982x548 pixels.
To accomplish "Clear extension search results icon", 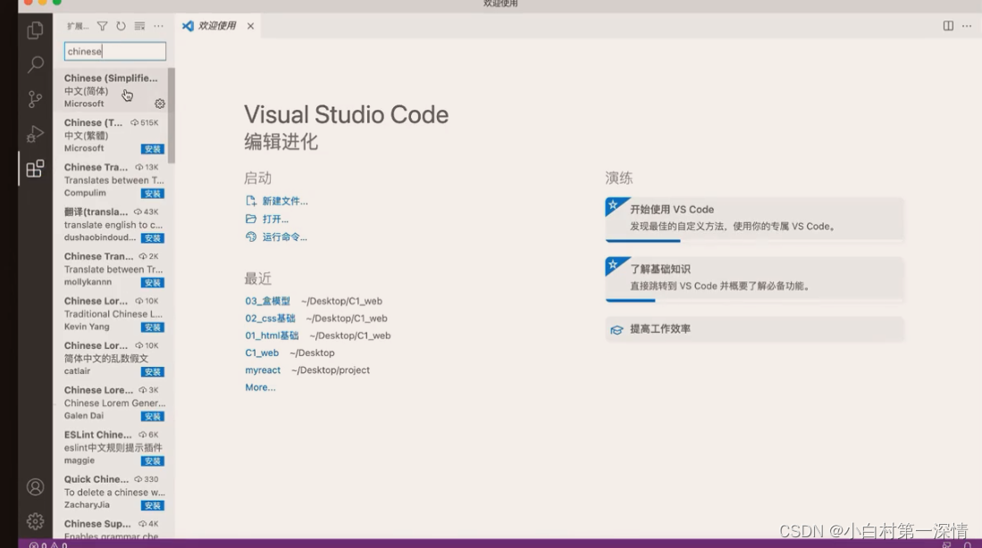I will tap(139, 26).
